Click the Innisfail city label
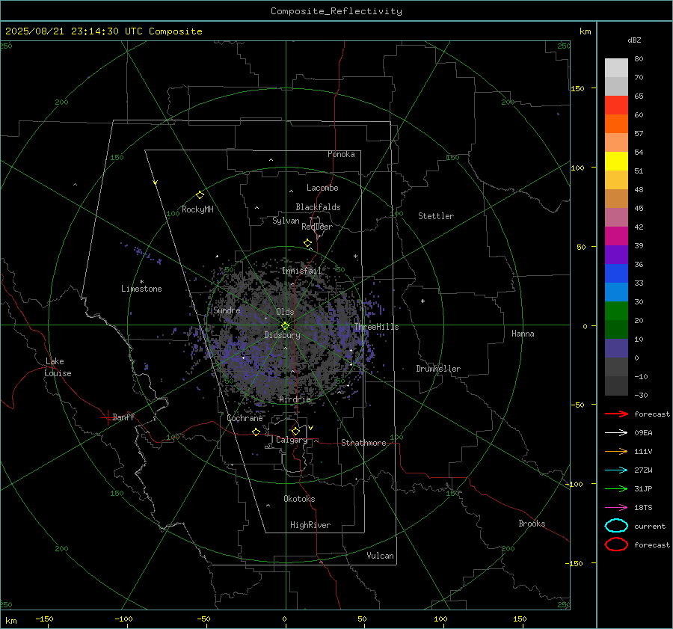Image resolution: width=673 pixels, height=629 pixels. 301,271
